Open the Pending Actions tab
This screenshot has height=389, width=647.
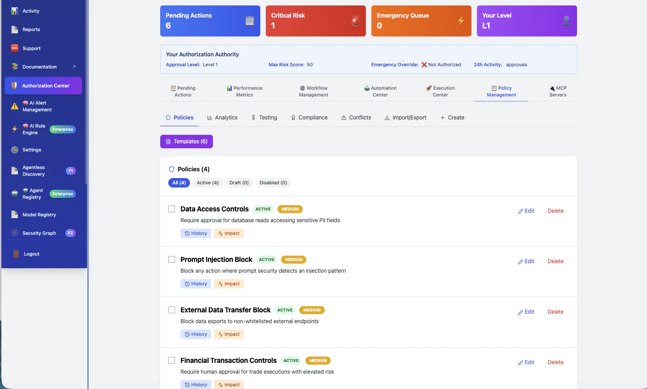coord(183,92)
